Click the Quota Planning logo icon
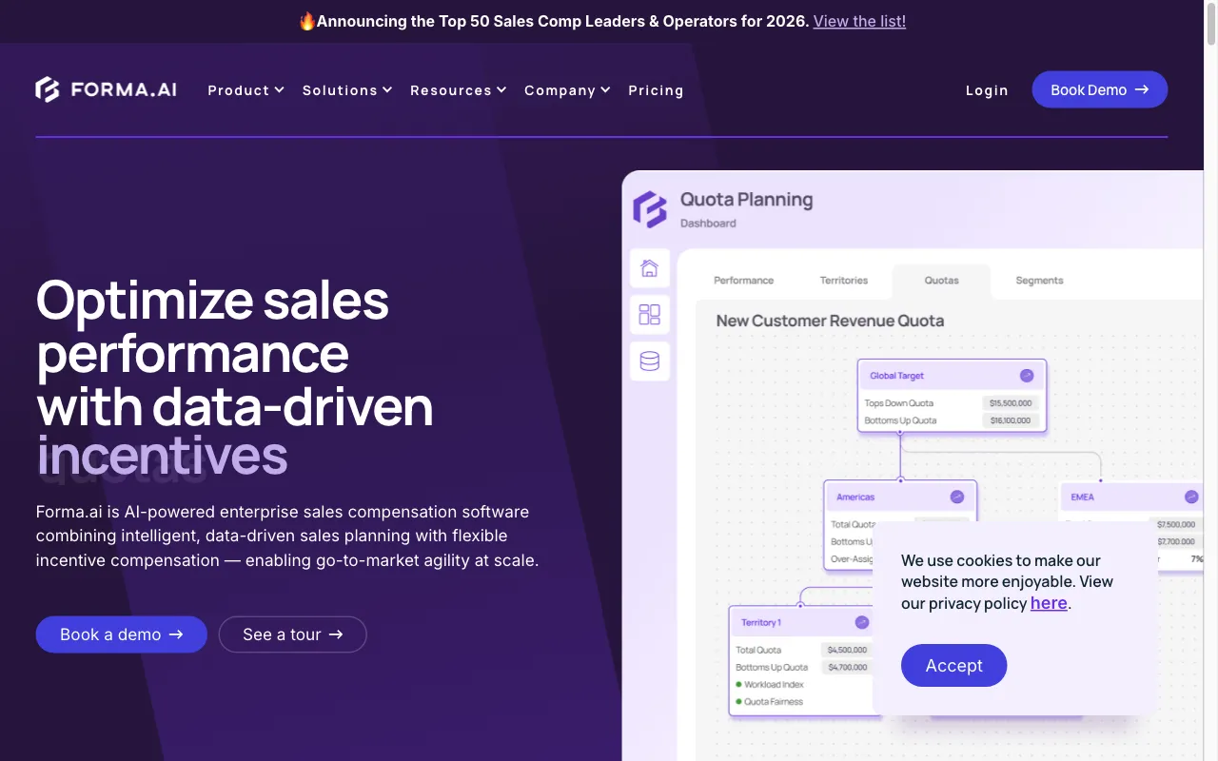 pos(651,209)
